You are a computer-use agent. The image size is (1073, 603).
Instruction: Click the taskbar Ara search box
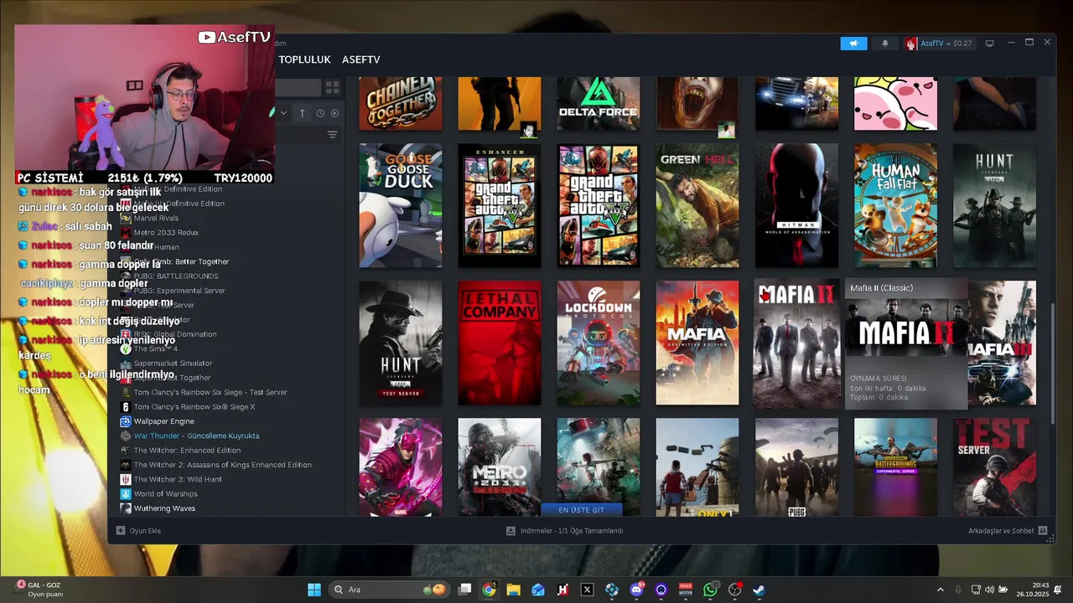(x=390, y=590)
